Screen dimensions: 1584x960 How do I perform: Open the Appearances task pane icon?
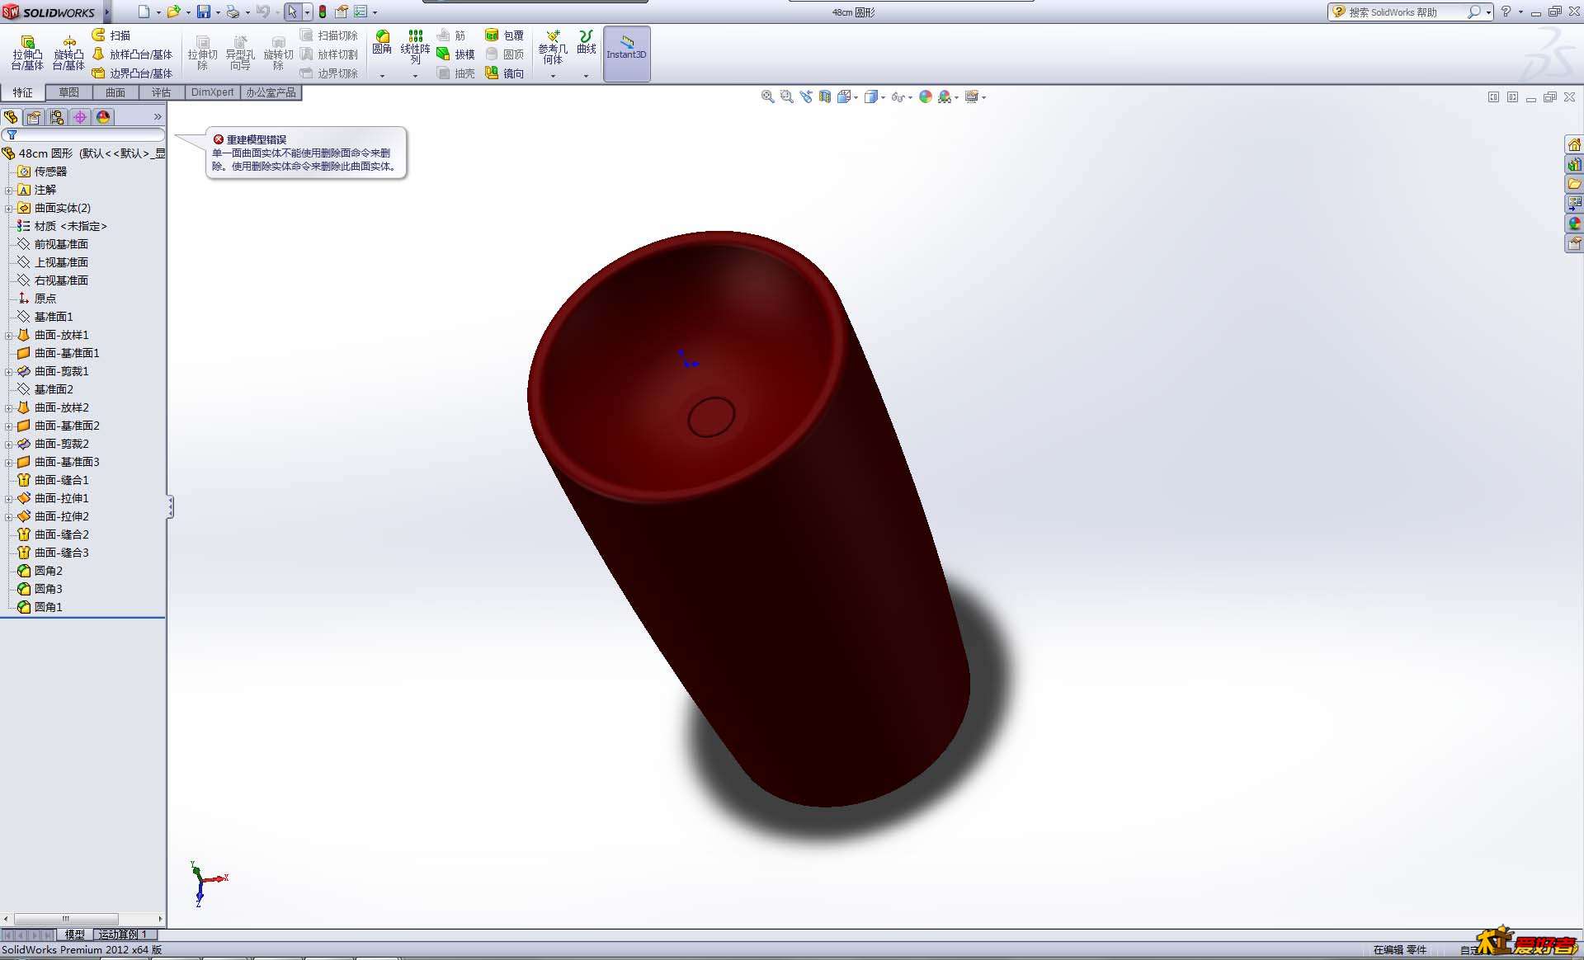1574,224
